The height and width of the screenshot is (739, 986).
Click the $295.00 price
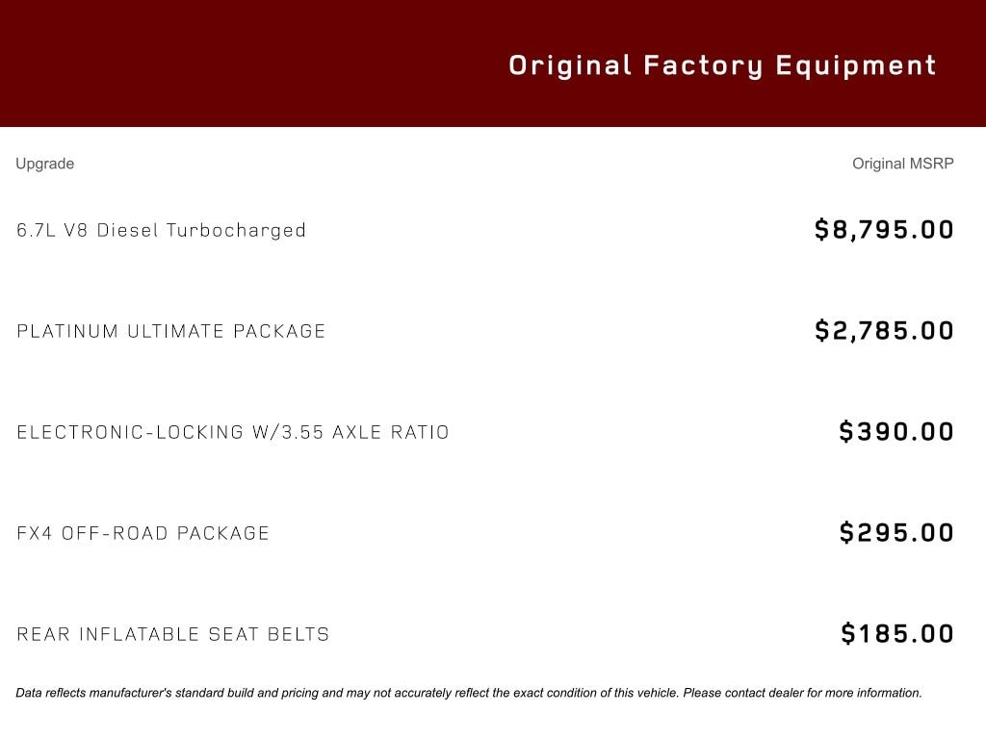(x=896, y=533)
